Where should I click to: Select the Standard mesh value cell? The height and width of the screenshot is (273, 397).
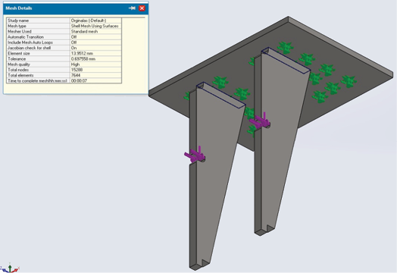pyautogui.click(x=95, y=31)
